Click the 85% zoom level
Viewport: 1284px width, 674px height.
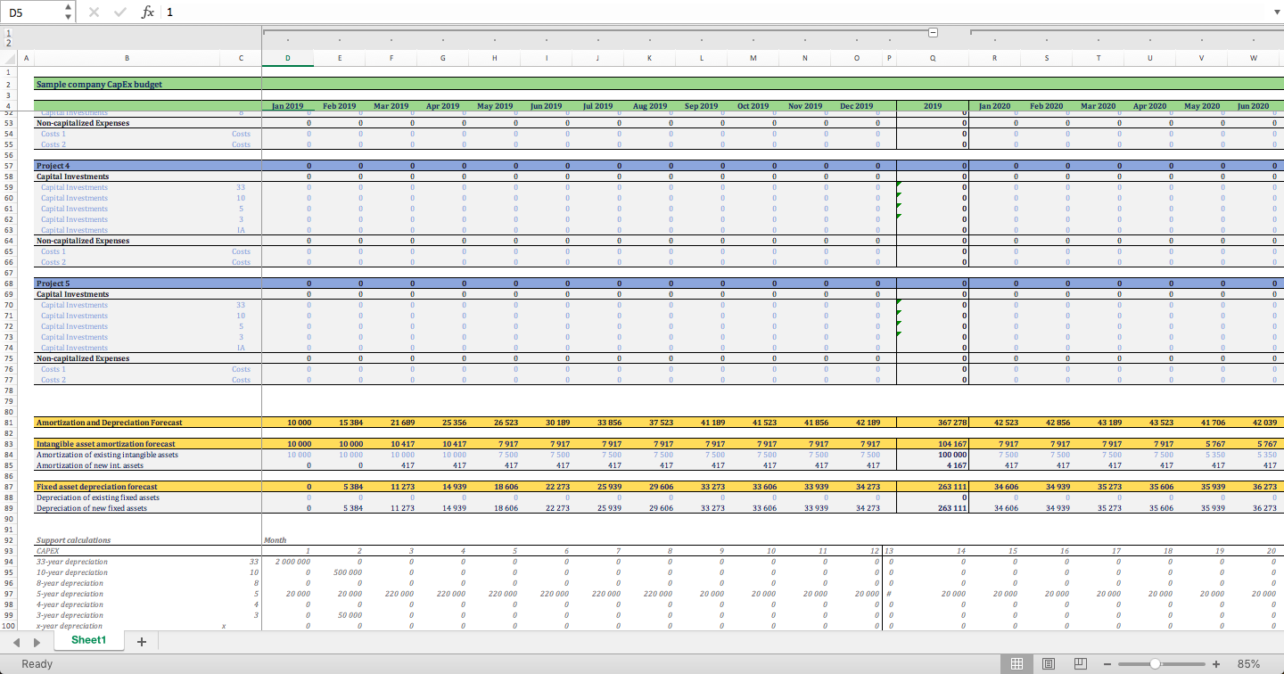click(1248, 664)
